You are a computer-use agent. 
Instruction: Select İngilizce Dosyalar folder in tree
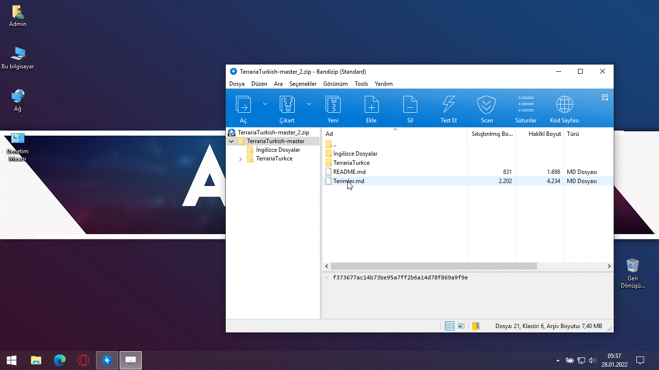pyautogui.click(x=278, y=150)
